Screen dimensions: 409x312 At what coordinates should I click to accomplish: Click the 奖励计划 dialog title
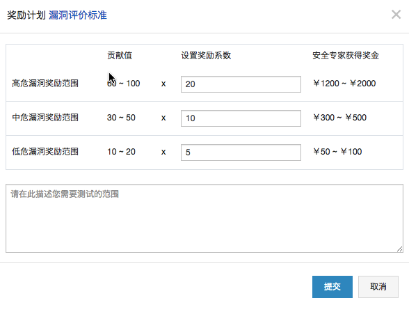click(26, 15)
